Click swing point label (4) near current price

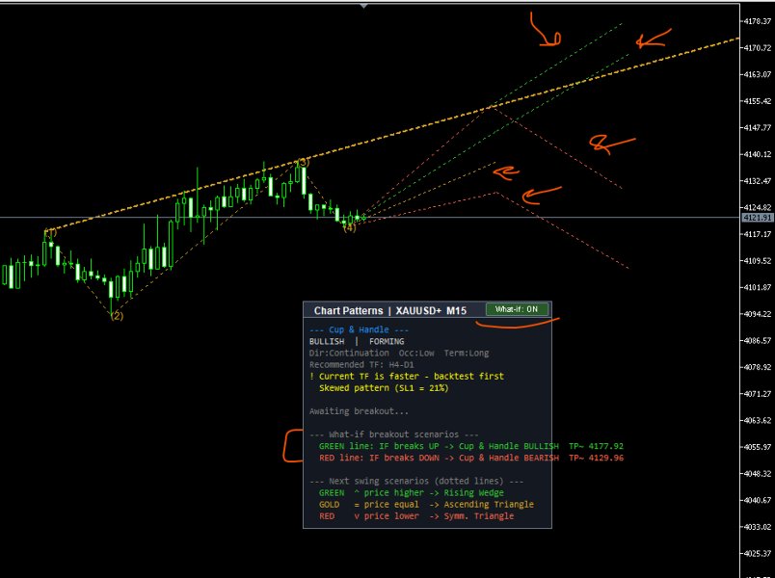[350, 228]
